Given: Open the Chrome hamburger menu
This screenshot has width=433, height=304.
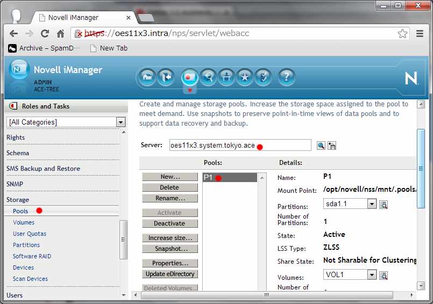Looking at the screenshot, I should point(420,34).
